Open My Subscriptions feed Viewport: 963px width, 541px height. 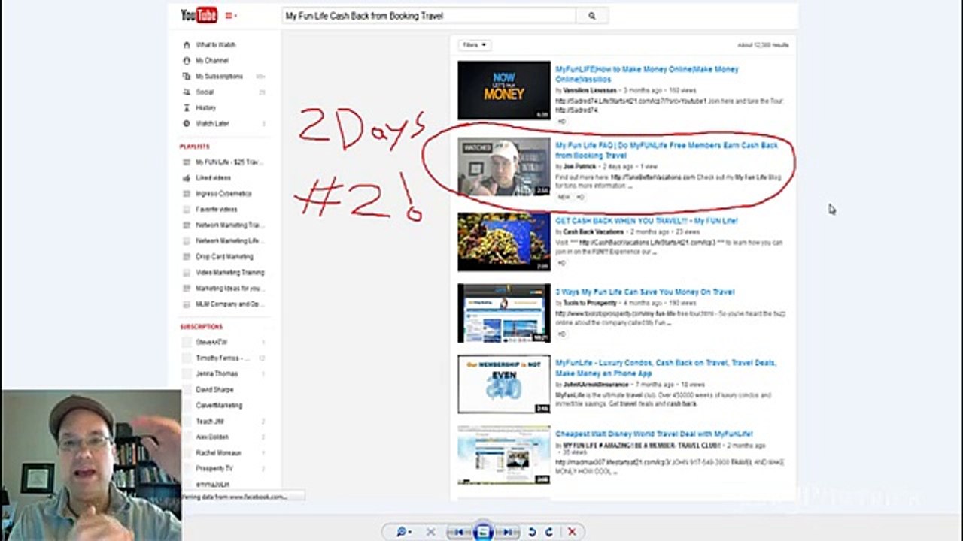point(219,77)
